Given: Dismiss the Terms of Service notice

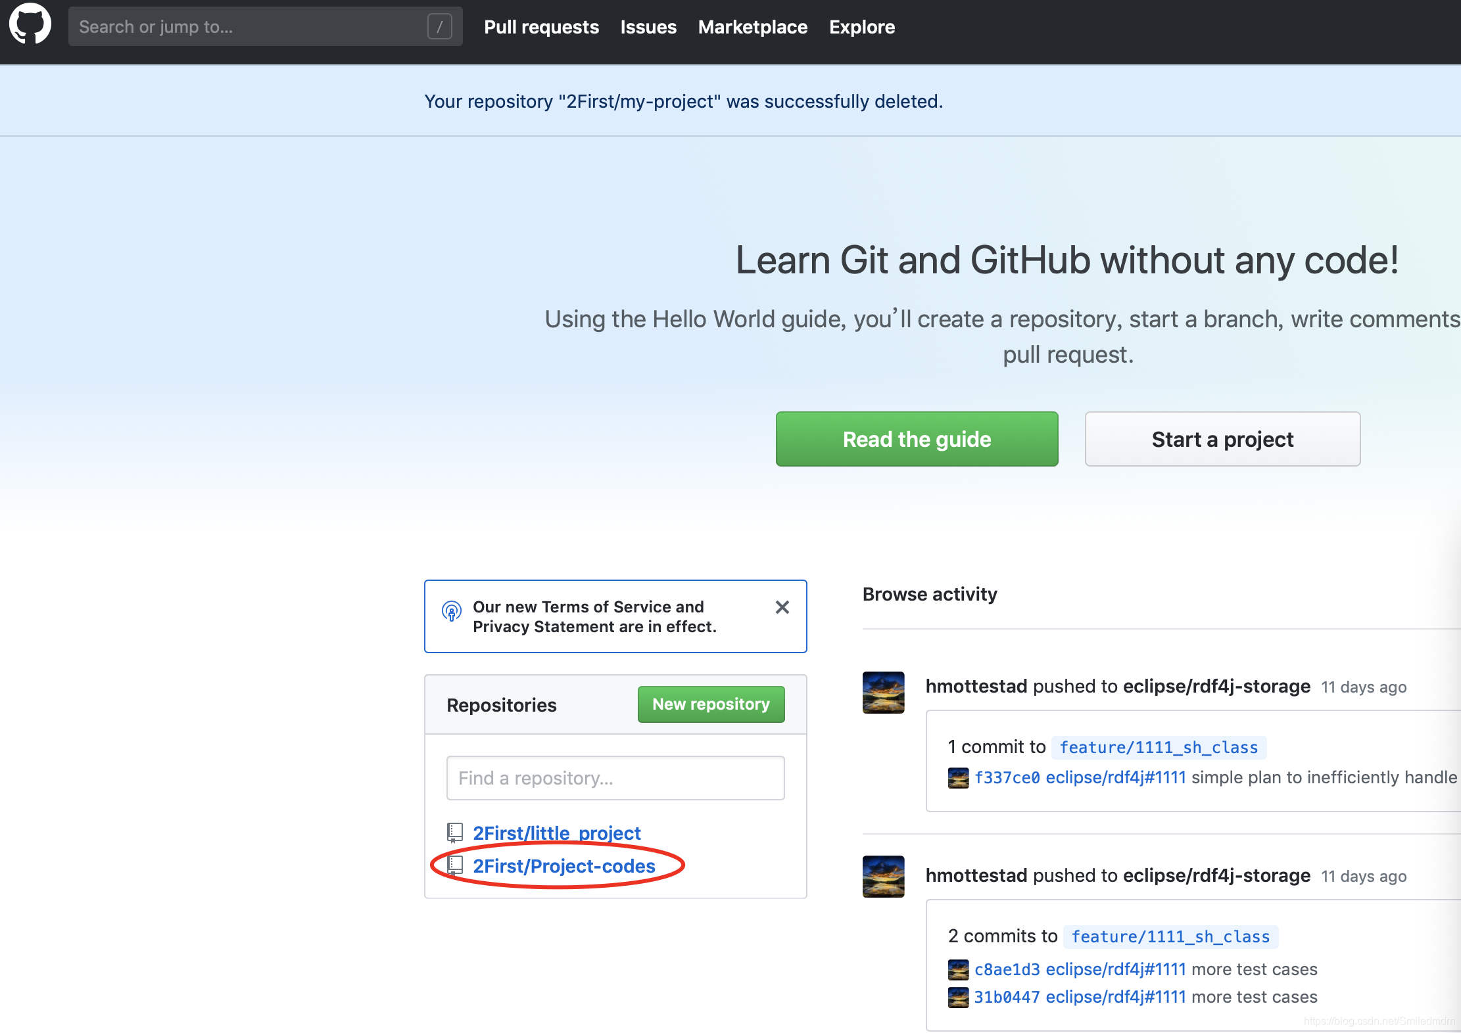Looking at the screenshot, I should coord(782,607).
